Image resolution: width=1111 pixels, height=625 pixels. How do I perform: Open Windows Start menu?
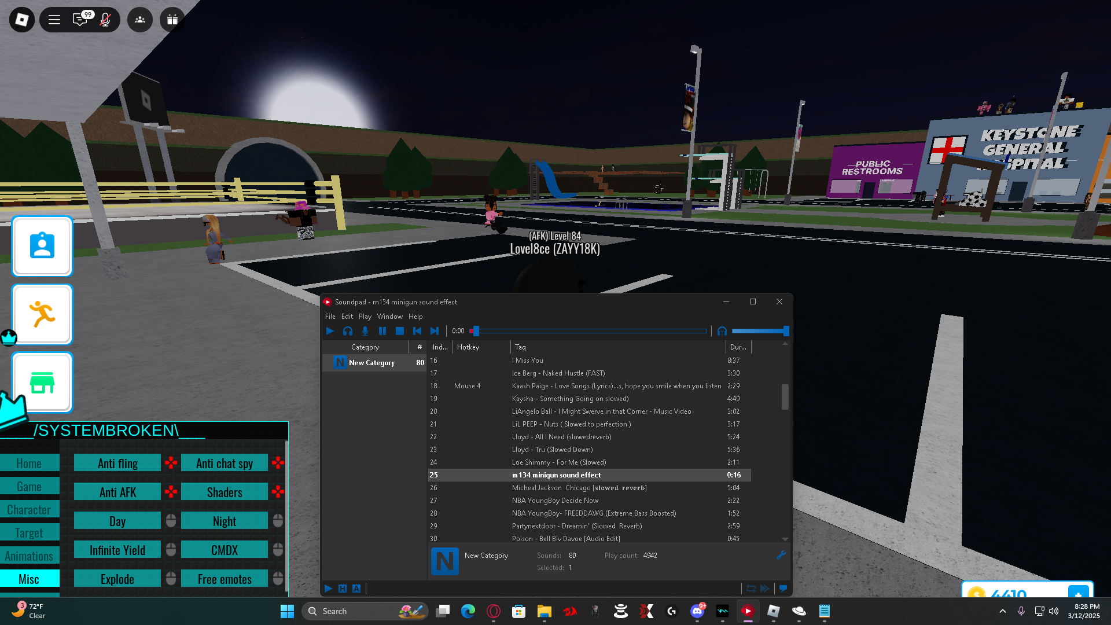pos(287,611)
